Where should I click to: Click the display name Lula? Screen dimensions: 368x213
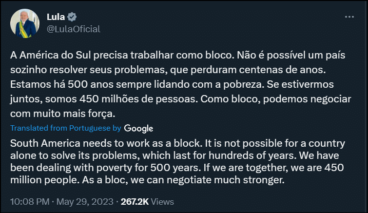coord(56,17)
